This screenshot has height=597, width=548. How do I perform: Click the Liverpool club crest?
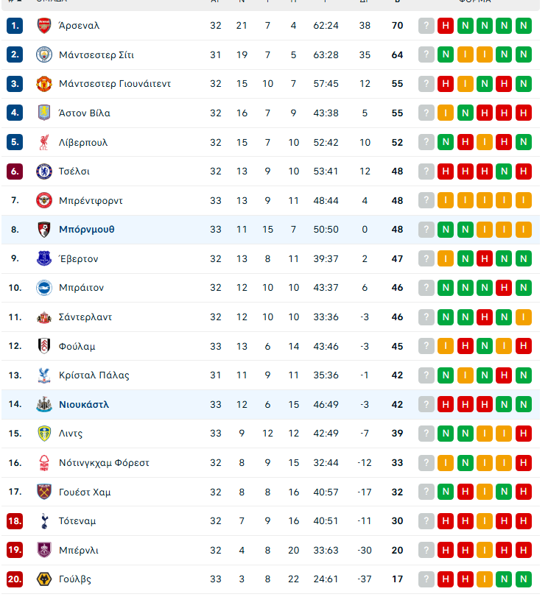click(x=44, y=142)
